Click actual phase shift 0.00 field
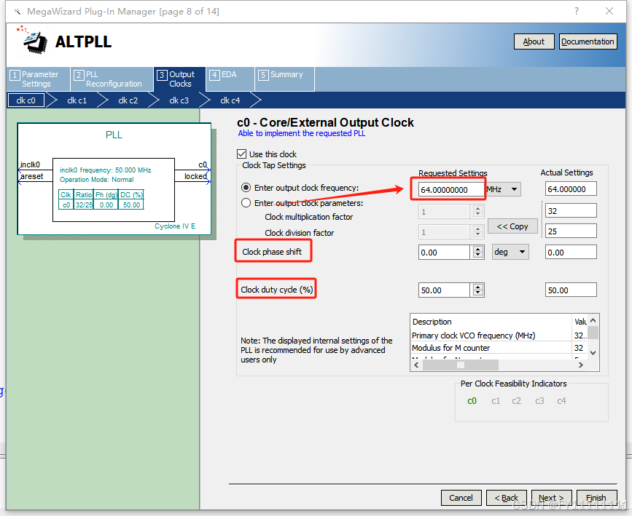Image resolution: width=632 pixels, height=516 pixels. pyautogui.click(x=571, y=253)
